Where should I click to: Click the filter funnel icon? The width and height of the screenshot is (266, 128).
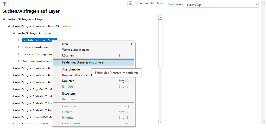[4, 4]
